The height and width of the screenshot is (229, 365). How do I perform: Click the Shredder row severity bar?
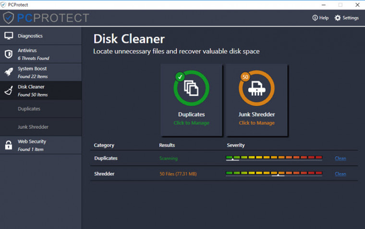click(x=274, y=174)
